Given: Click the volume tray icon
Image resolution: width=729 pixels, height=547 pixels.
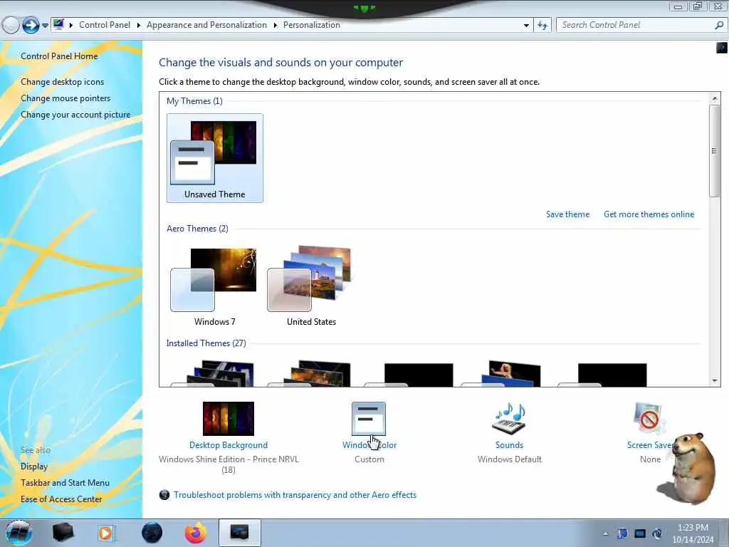Looking at the screenshot, I should [x=657, y=533].
